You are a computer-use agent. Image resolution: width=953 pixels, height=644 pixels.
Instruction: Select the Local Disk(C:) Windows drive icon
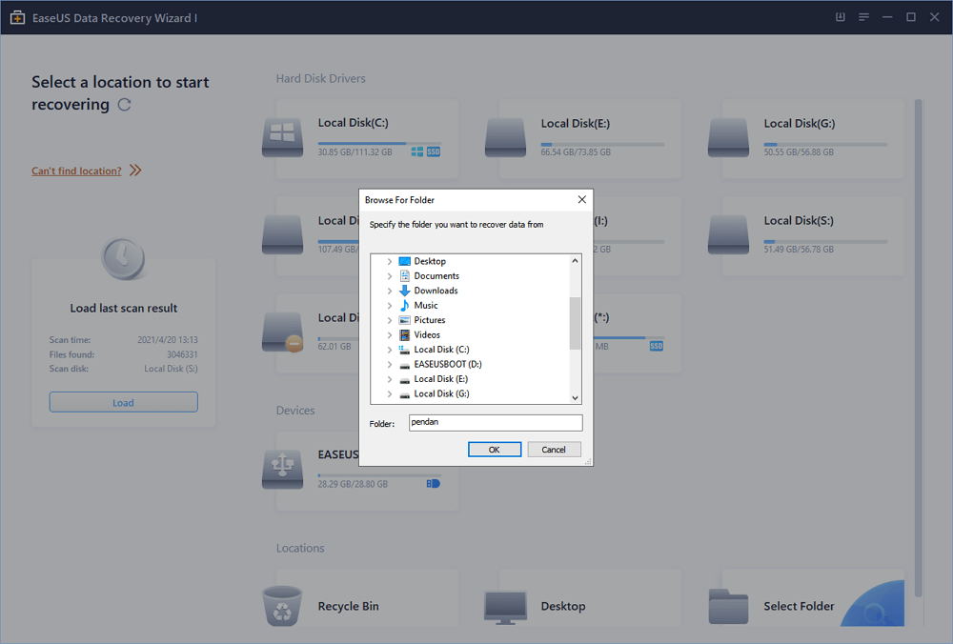283,138
